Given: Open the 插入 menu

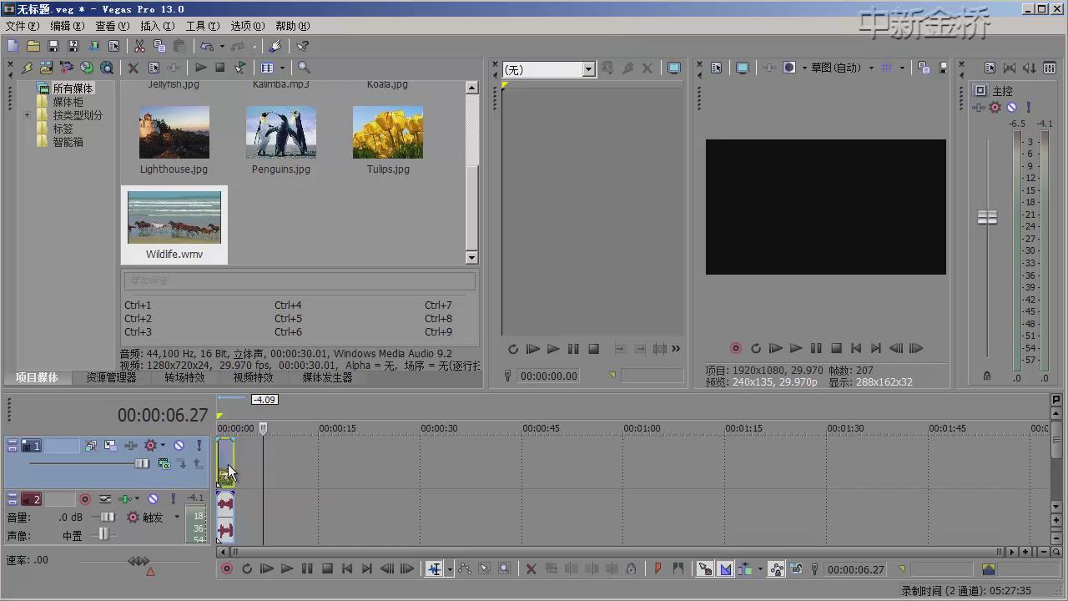Looking at the screenshot, I should coord(157,26).
